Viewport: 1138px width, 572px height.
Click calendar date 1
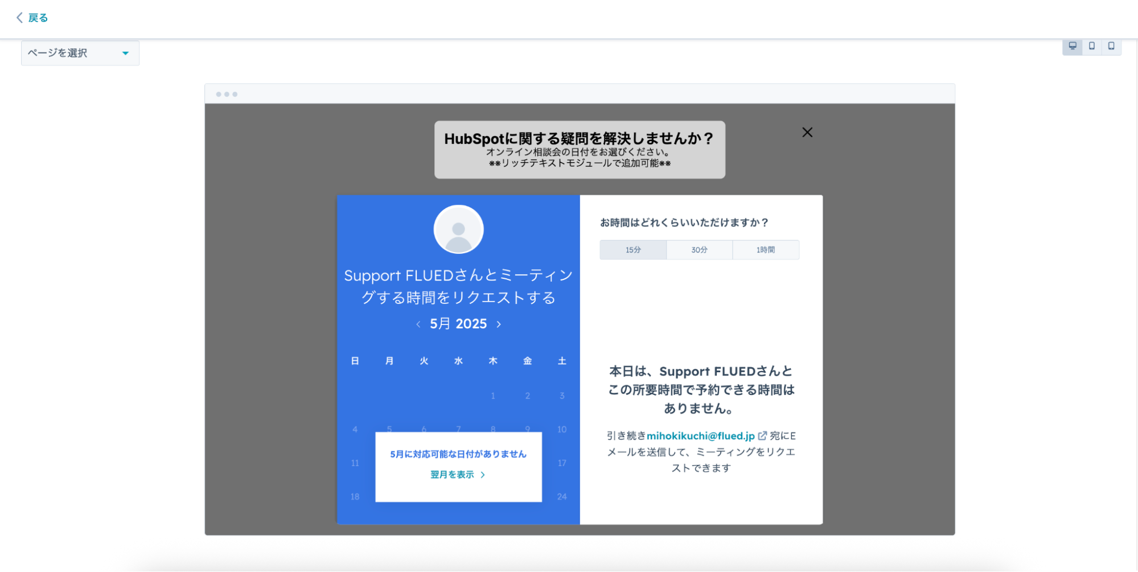click(493, 396)
